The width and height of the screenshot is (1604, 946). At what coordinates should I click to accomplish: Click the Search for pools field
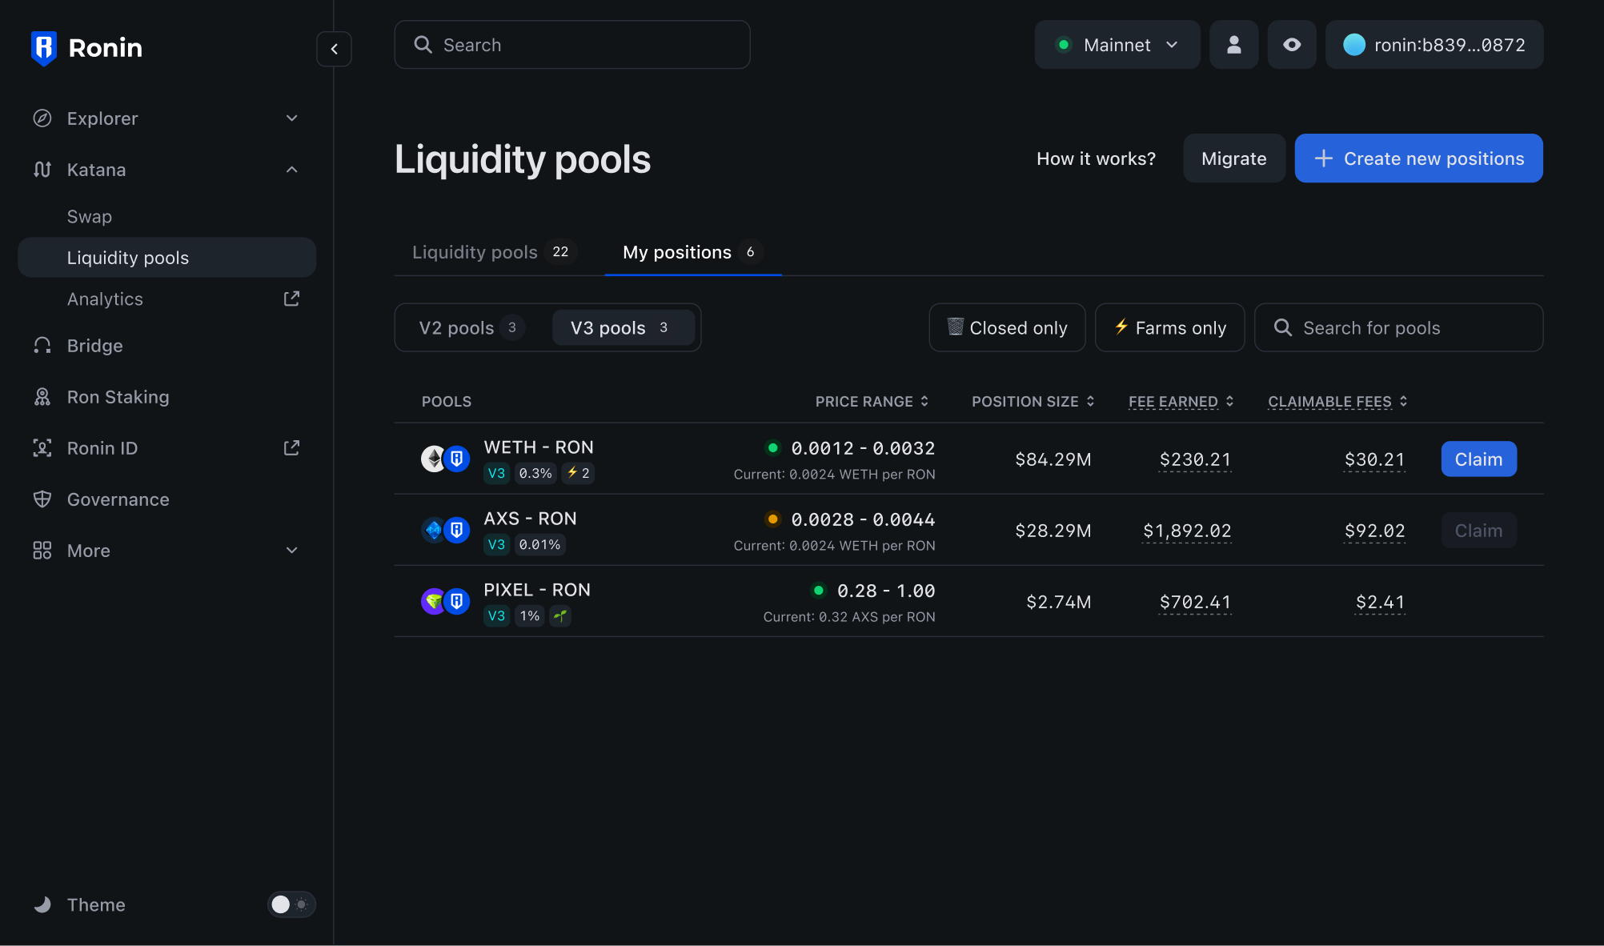pos(1399,327)
